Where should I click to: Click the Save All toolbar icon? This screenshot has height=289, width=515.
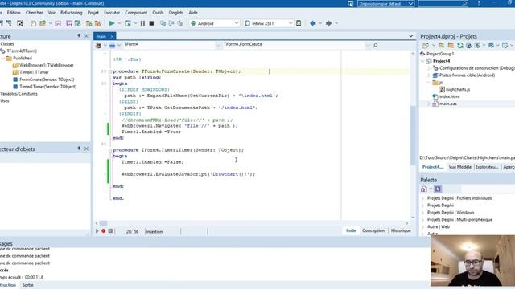point(69,23)
